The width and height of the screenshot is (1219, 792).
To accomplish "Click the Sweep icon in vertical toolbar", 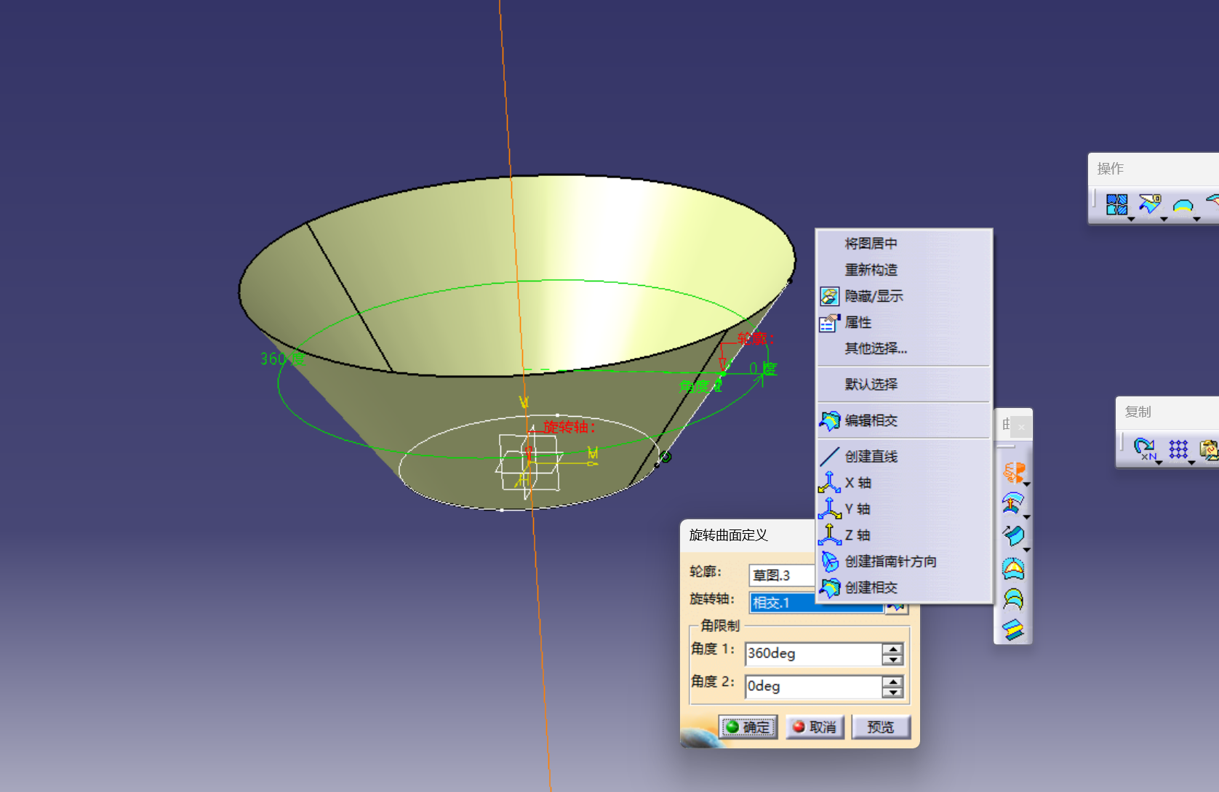I will click(x=1013, y=536).
